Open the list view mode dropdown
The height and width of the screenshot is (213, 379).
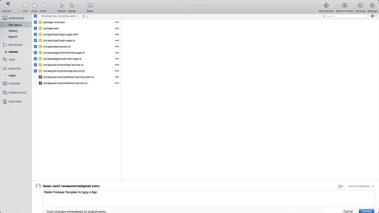pos(85,16)
